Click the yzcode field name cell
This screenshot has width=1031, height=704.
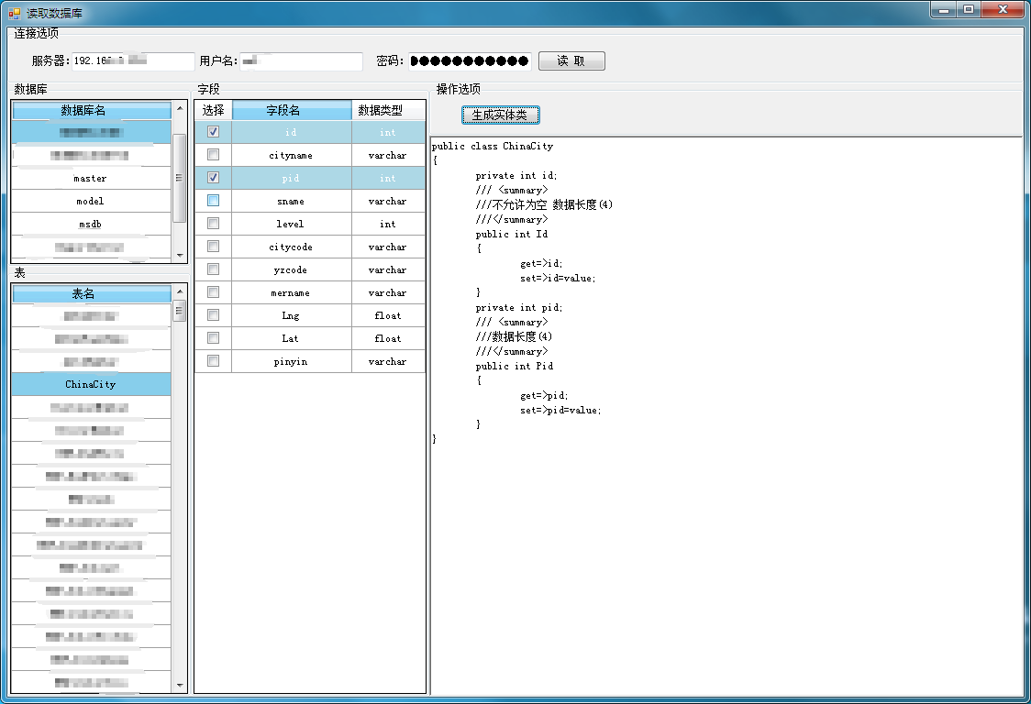292,269
